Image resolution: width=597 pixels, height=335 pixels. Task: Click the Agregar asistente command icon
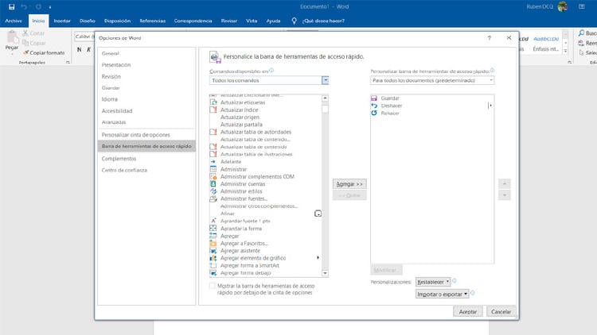(x=213, y=251)
